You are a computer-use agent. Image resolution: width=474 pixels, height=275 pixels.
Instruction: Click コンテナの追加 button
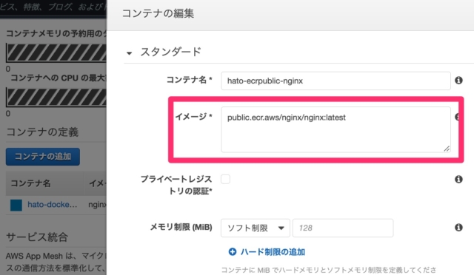43,157
